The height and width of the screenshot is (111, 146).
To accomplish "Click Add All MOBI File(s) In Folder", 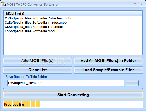I will point(109,61).
